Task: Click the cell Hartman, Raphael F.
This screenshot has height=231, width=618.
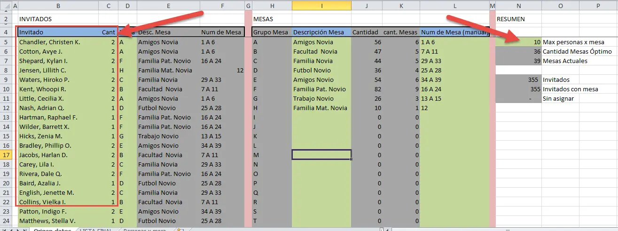Action: (58, 117)
